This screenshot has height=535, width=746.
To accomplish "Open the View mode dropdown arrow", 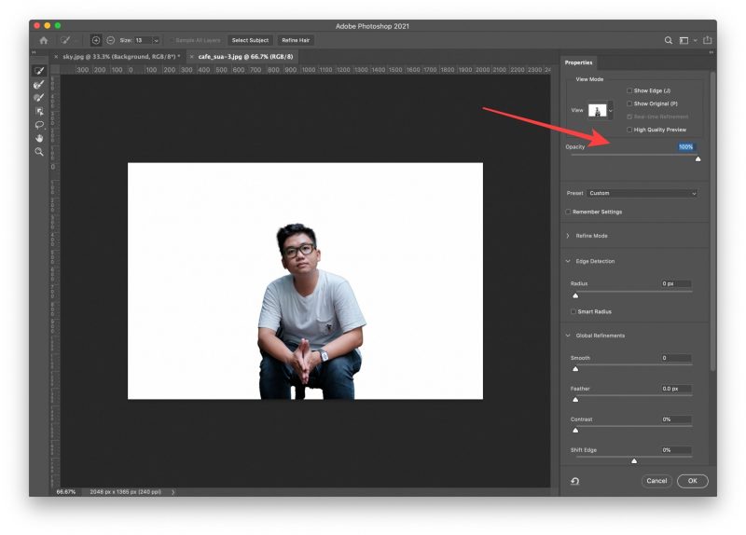I will coord(611,111).
